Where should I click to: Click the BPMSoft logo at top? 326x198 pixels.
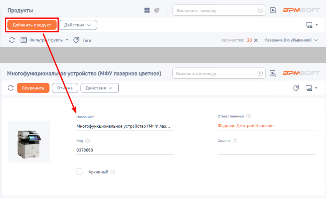[301, 10]
